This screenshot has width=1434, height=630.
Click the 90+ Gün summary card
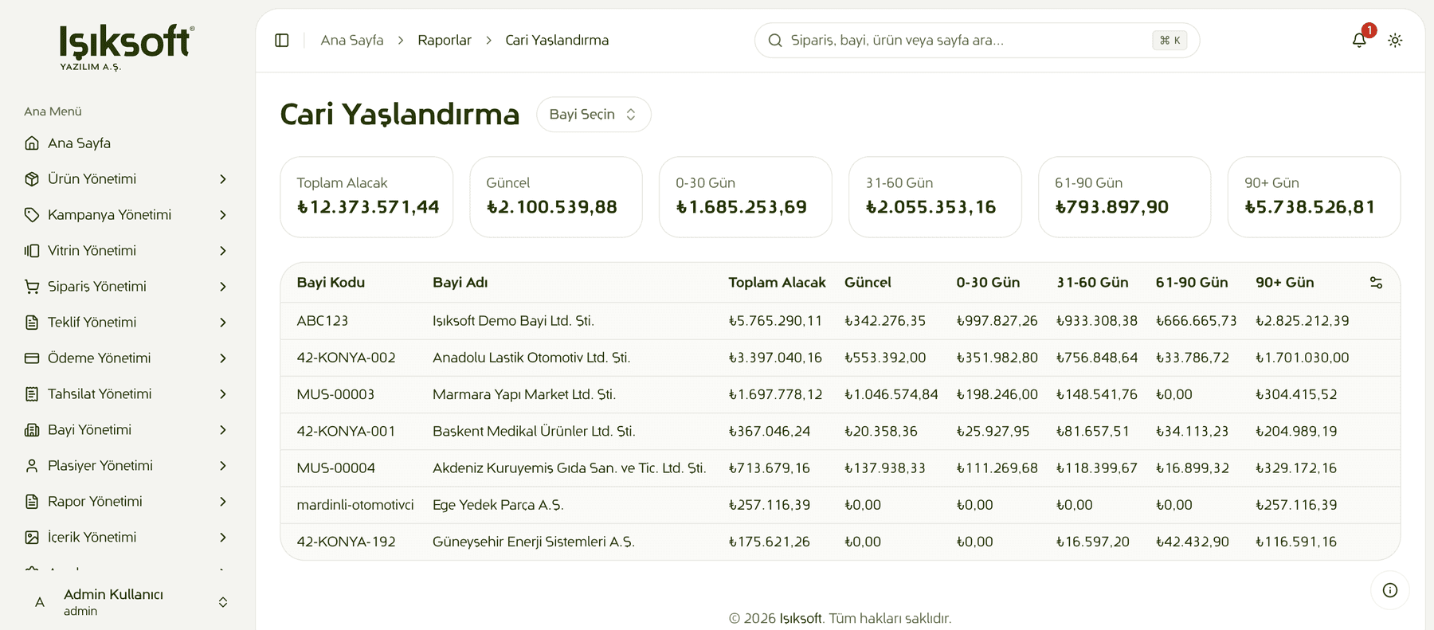tap(1314, 197)
